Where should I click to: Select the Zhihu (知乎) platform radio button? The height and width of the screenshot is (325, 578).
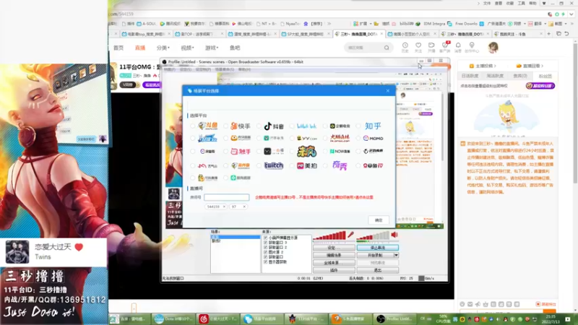[358, 126]
